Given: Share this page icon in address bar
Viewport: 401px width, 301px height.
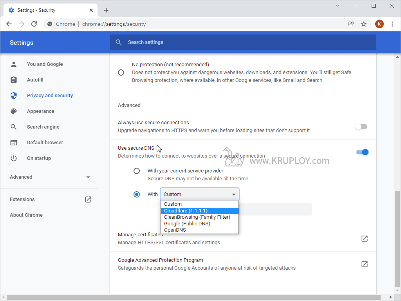Looking at the screenshot, I should point(351,24).
